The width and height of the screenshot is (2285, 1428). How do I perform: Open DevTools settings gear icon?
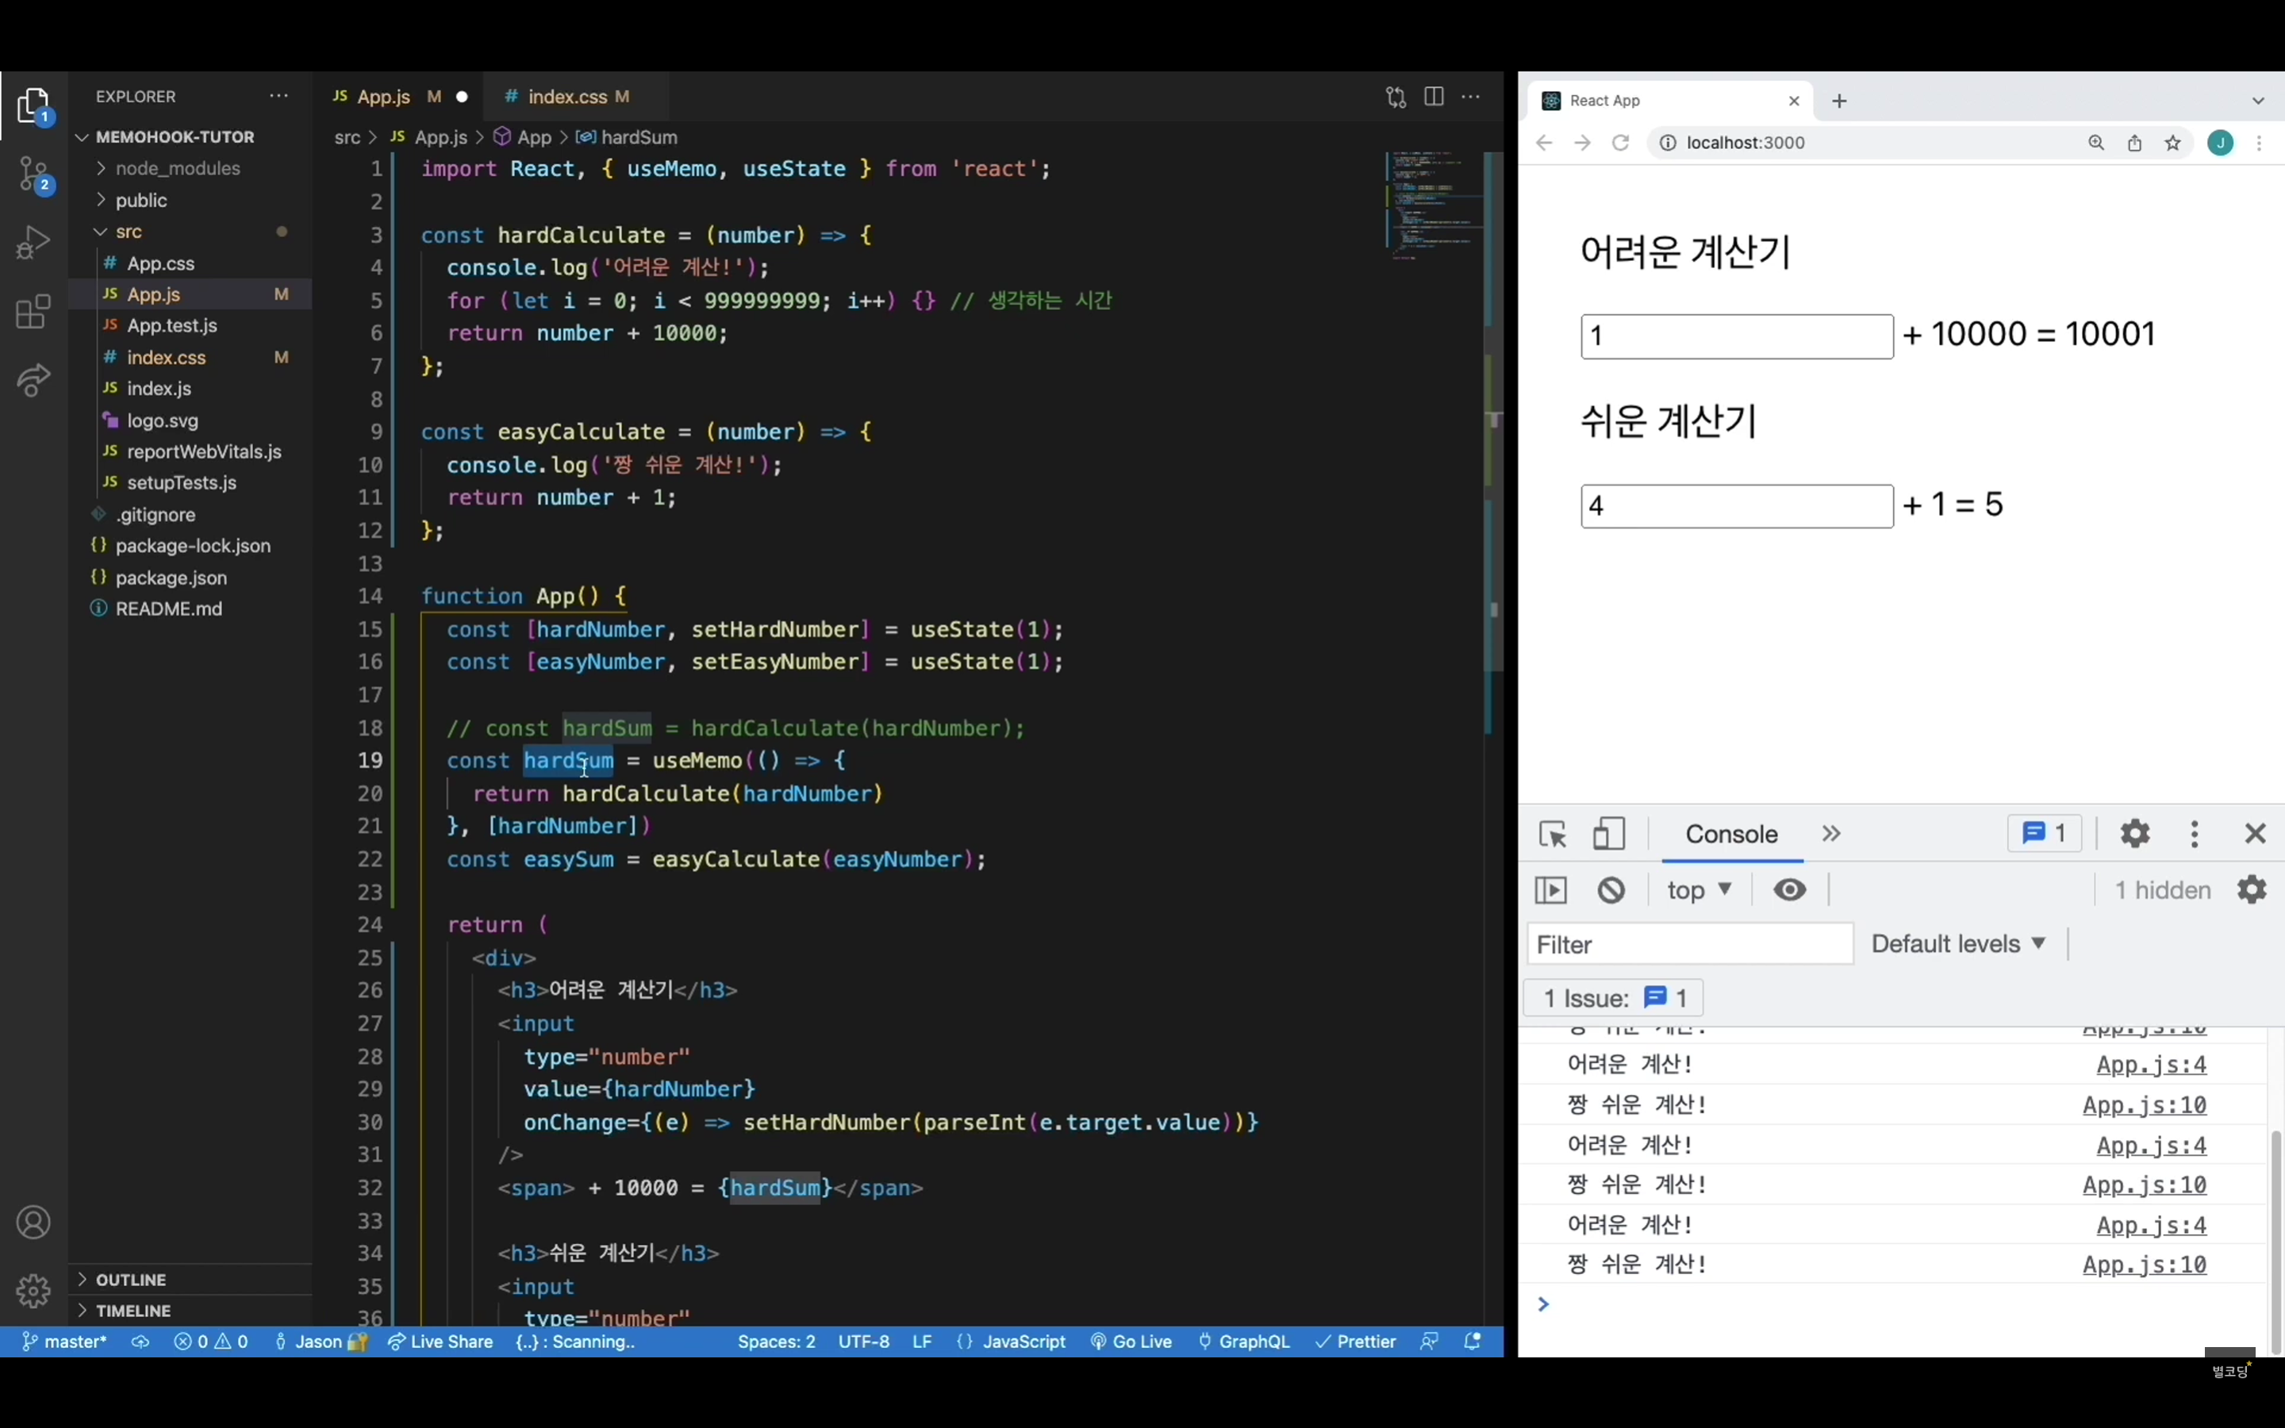(x=2135, y=833)
